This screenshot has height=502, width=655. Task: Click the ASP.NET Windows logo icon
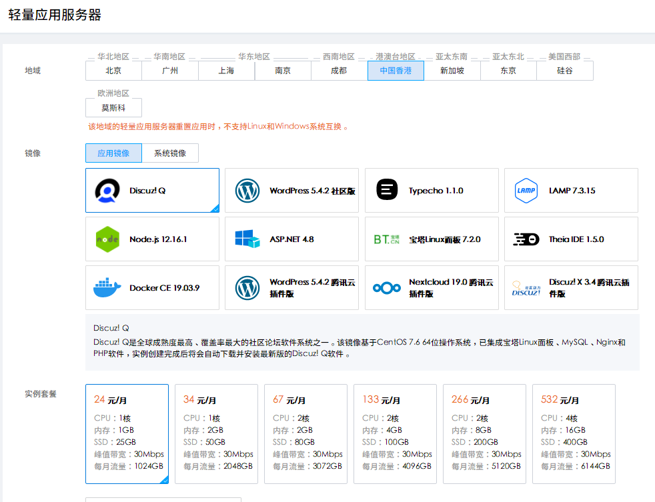pyautogui.click(x=247, y=239)
